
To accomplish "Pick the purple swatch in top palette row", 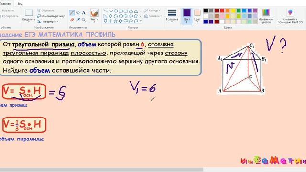I will click(255, 11).
